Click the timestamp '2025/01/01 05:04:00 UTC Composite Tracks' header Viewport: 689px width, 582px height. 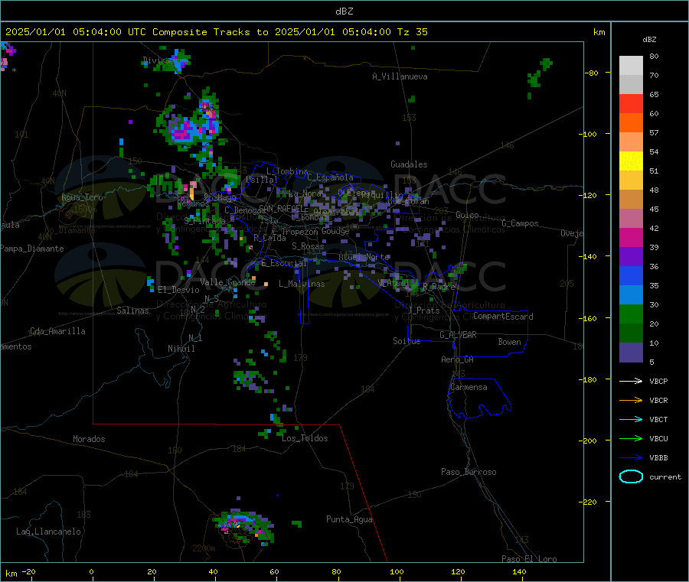click(128, 32)
